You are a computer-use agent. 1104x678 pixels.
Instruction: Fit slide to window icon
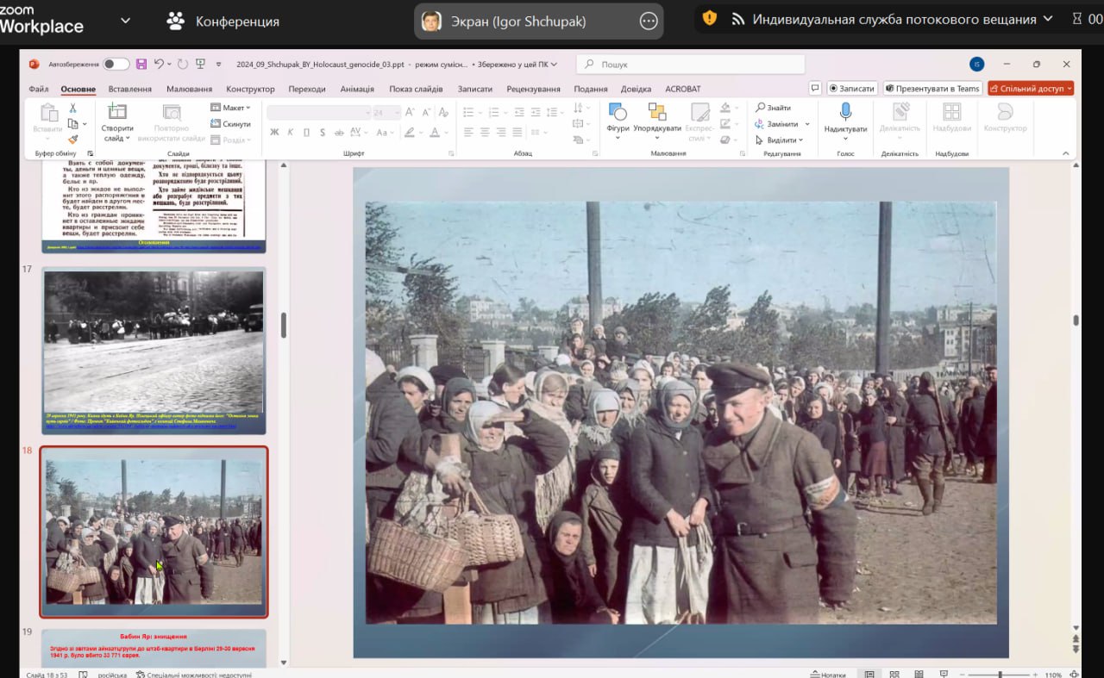click(x=1076, y=675)
